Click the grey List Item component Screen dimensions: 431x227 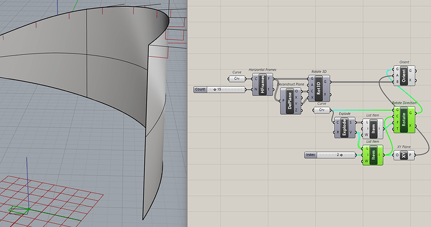373,128
